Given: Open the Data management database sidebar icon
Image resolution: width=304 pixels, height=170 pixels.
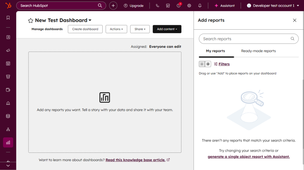Looking at the screenshot, I should 8,116.
